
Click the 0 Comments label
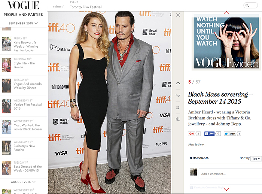point(199,158)
